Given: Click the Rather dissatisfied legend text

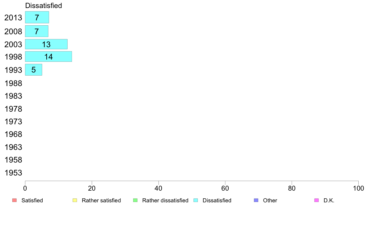Looking at the screenshot, I should click(165, 200).
